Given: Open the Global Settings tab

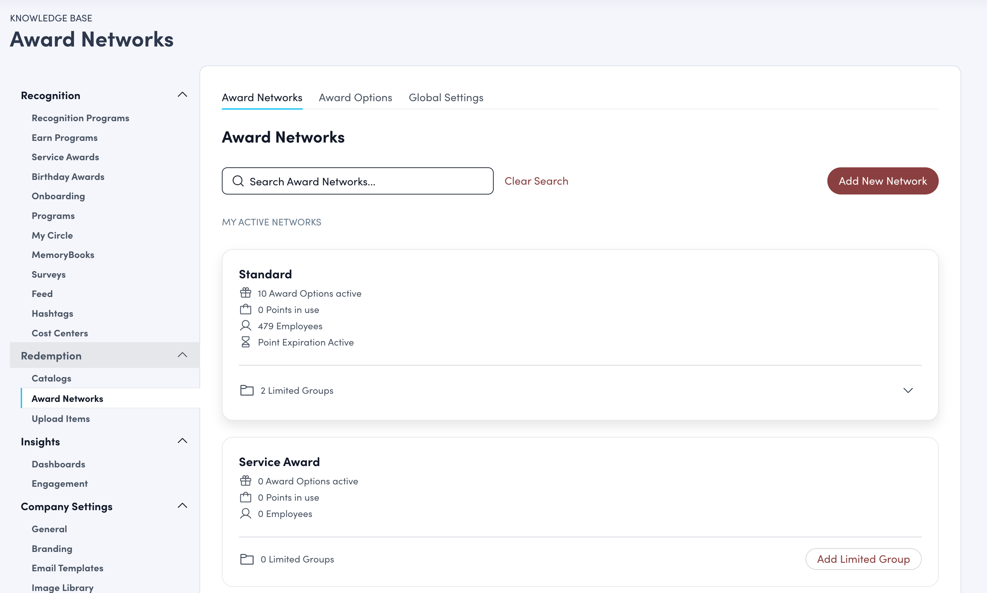Looking at the screenshot, I should click(446, 97).
